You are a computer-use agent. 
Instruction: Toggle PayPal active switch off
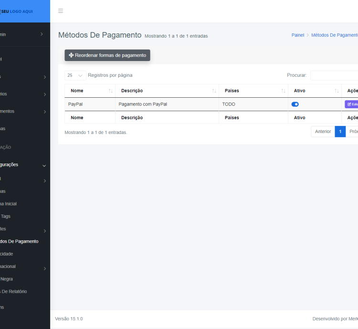pyautogui.click(x=295, y=104)
